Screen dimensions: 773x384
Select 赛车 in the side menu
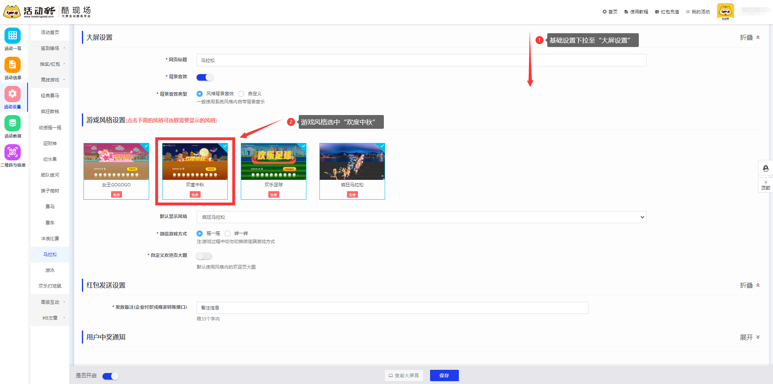coord(50,223)
